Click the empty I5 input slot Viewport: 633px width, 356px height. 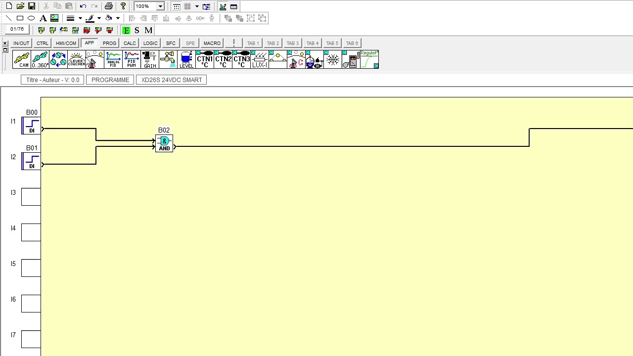click(x=31, y=268)
